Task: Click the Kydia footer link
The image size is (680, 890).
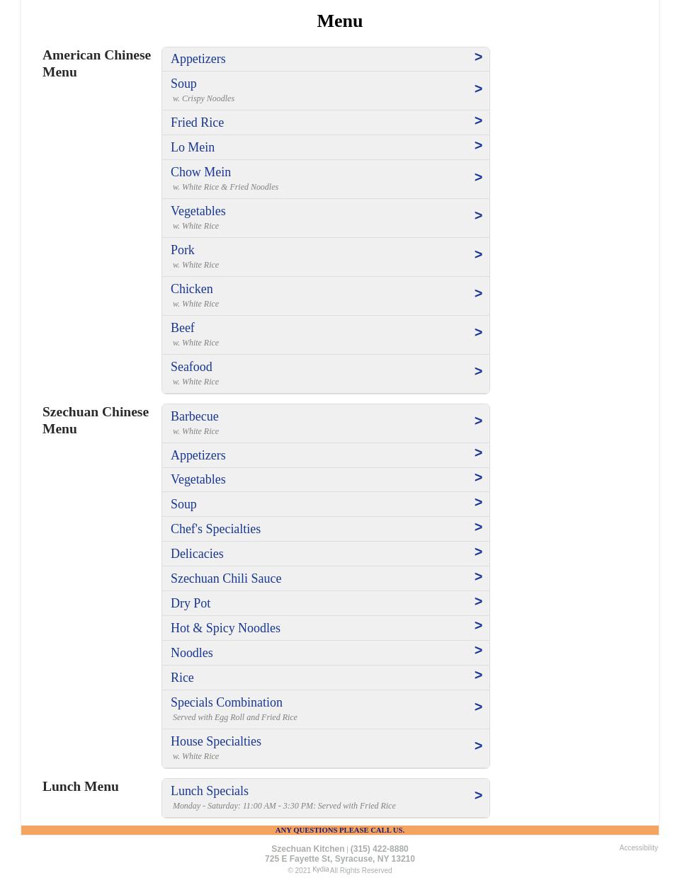Action: (x=320, y=869)
